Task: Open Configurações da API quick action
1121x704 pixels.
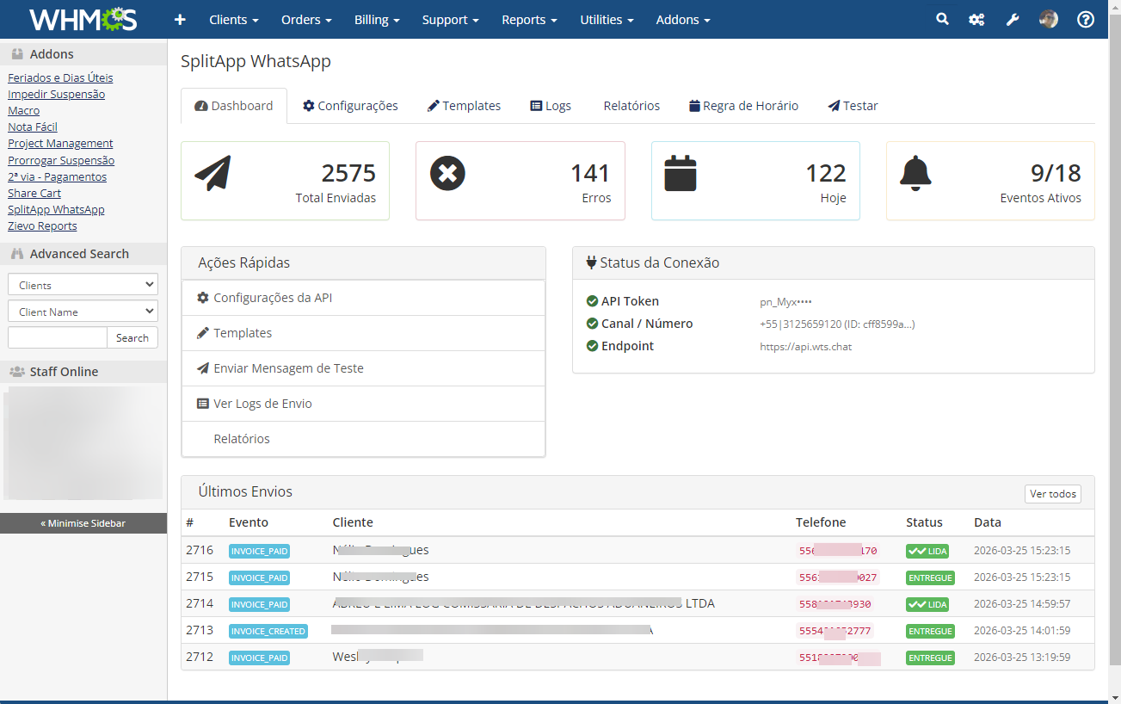Action: (363, 298)
